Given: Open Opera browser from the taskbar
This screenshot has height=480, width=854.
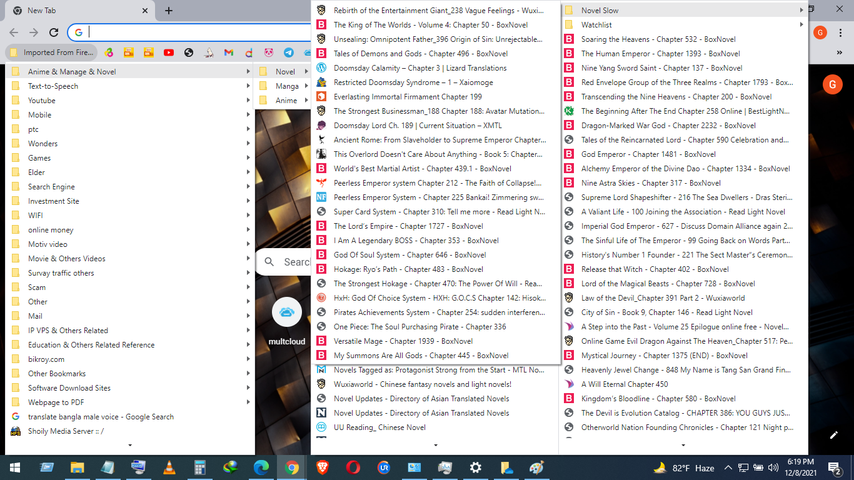Looking at the screenshot, I should click(353, 467).
